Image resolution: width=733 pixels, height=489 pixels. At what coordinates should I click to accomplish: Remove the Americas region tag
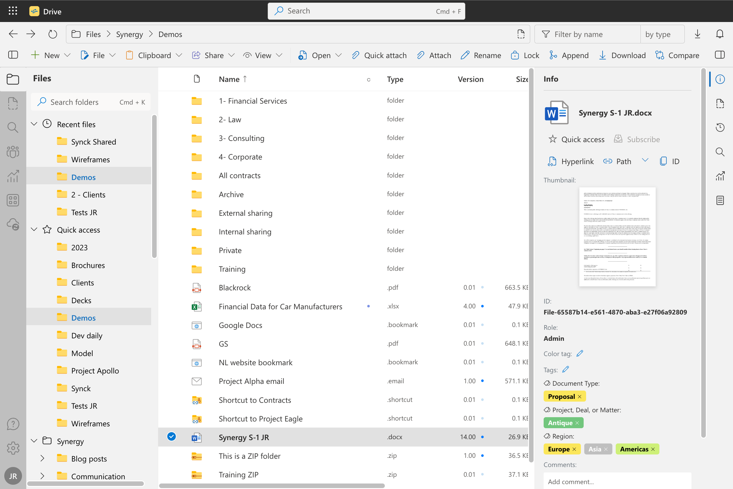(x=653, y=449)
